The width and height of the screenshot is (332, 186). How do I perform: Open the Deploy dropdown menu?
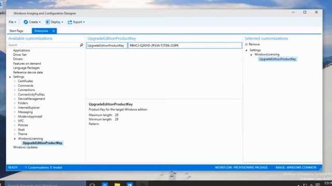point(54,22)
